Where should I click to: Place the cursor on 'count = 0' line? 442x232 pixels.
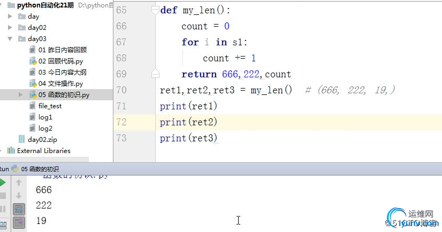coord(205,26)
